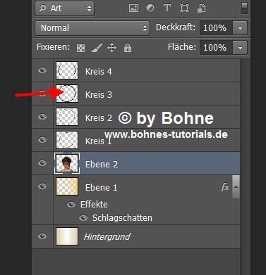Open the Normal blend mode dropdown
The width and height of the screenshot is (266, 275).
pos(92,28)
